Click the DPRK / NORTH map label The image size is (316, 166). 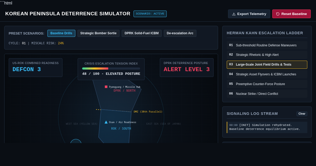tap(125, 91)
